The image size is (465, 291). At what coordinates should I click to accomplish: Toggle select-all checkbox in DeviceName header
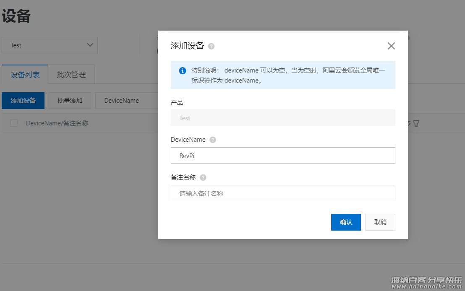pyautogui.click(x=14, y=123)
